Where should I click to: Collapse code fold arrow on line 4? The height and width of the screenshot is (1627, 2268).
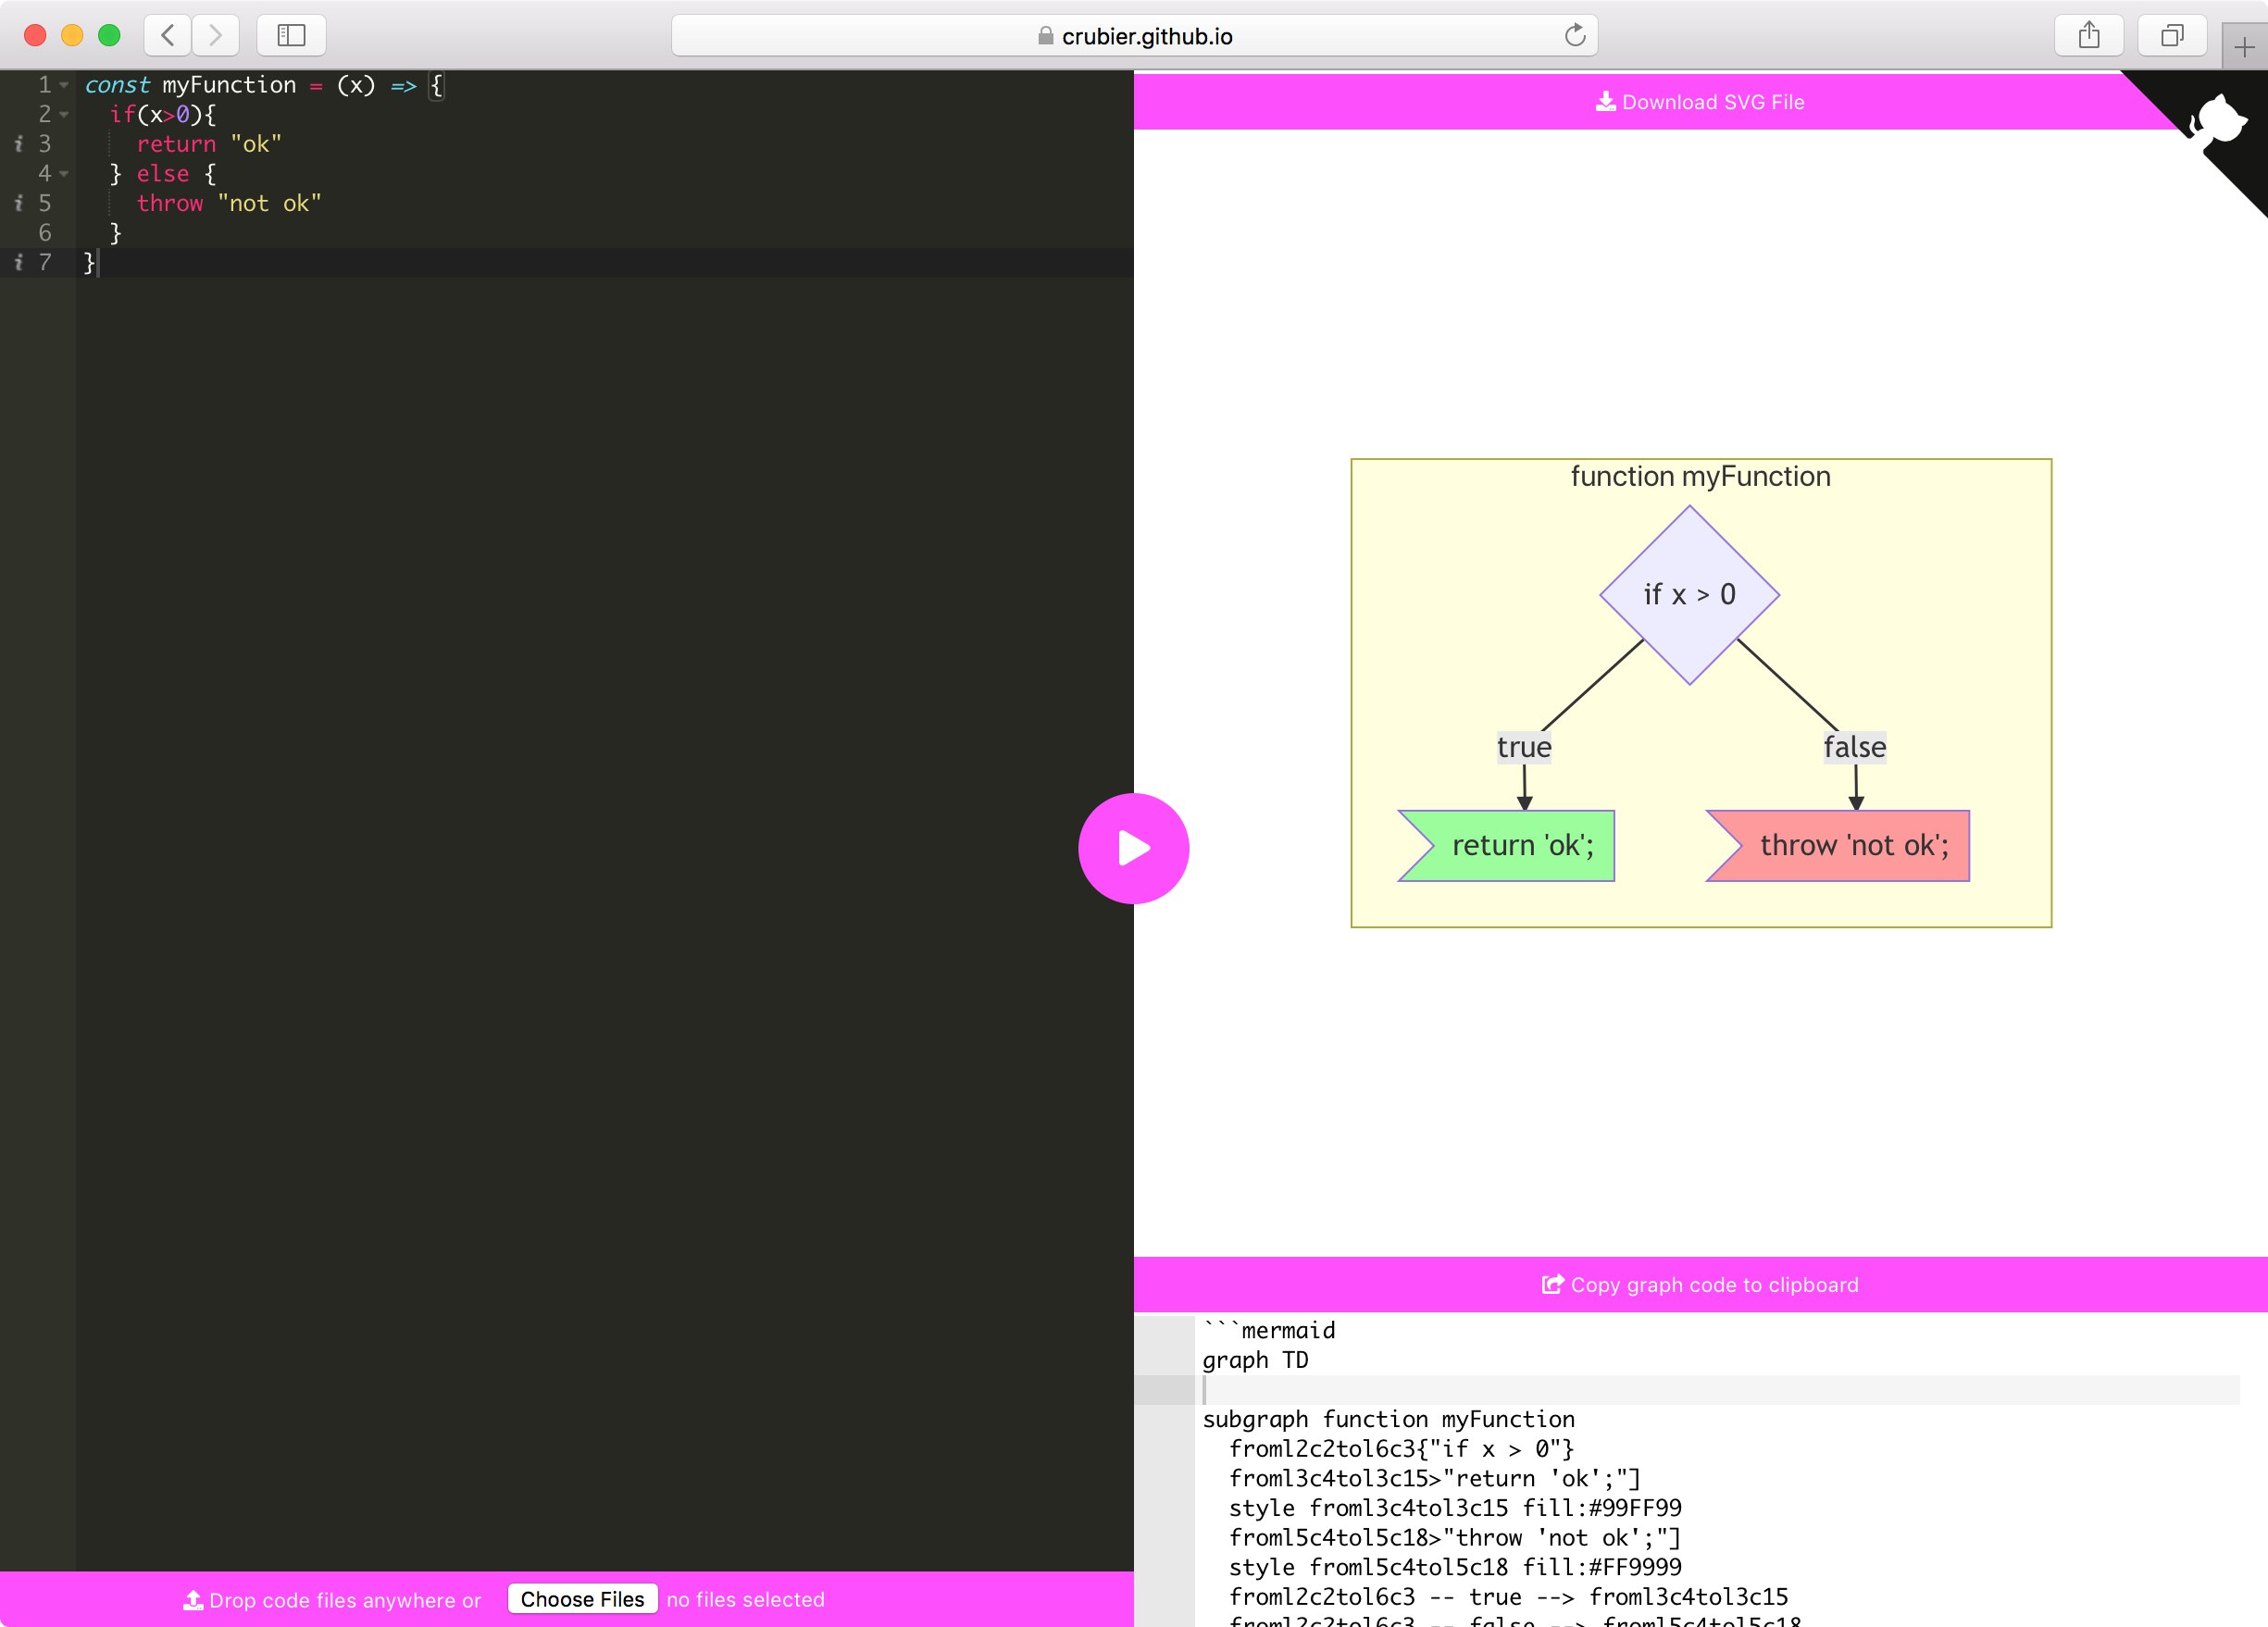[64, 174]
